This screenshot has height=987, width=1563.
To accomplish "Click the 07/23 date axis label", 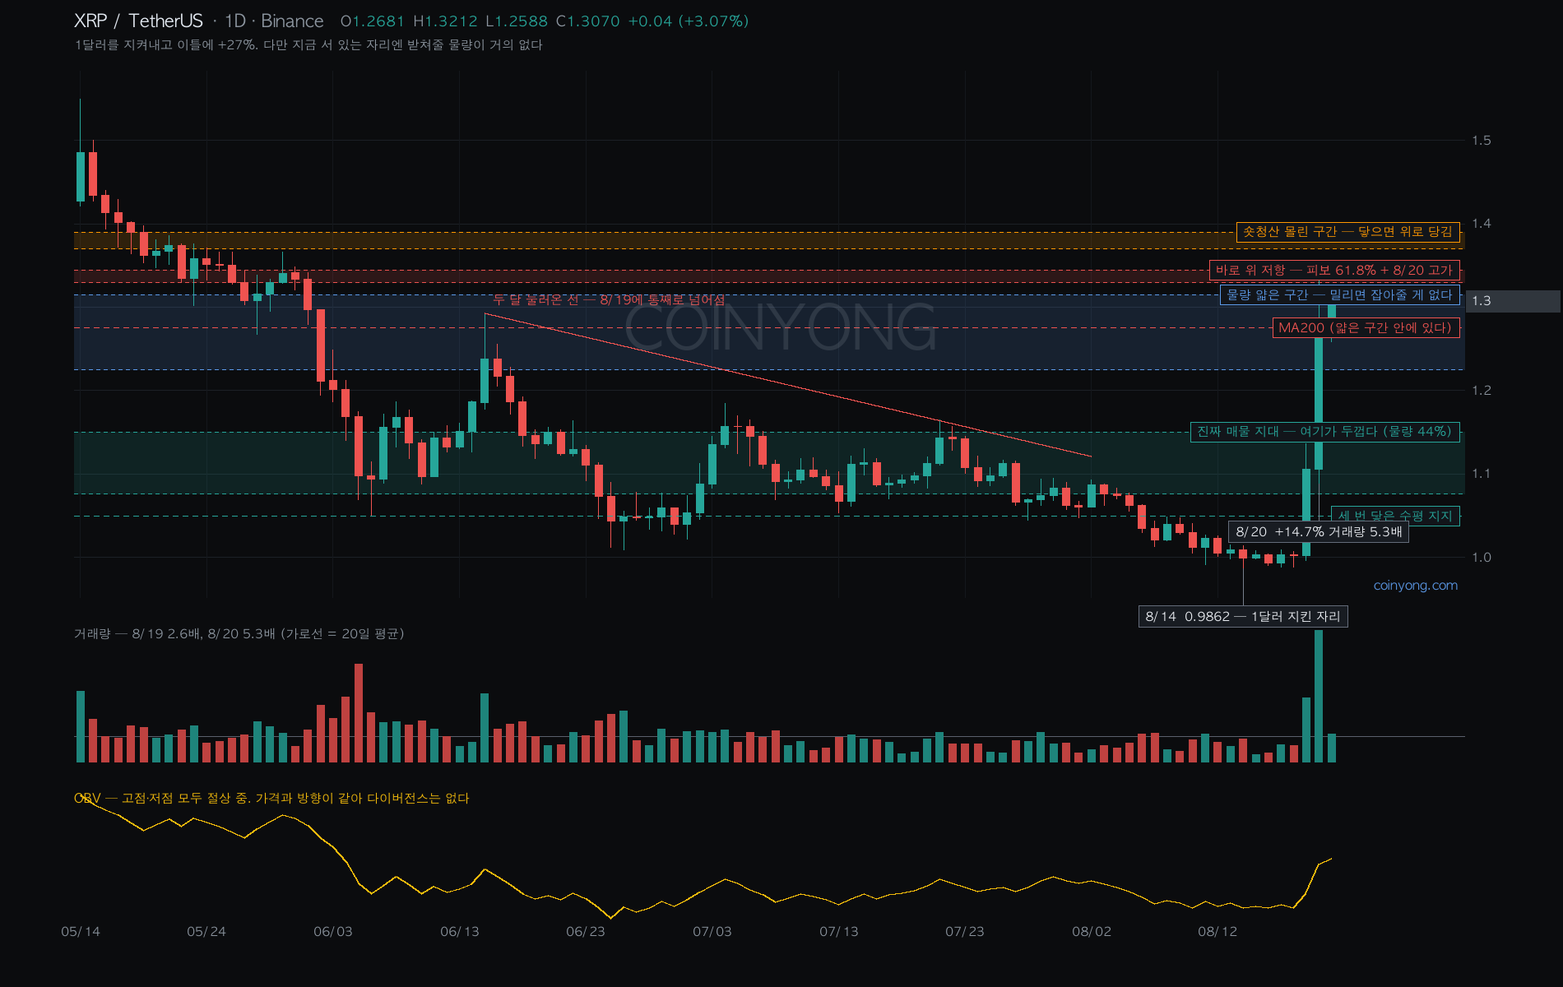I will [965, 932].
